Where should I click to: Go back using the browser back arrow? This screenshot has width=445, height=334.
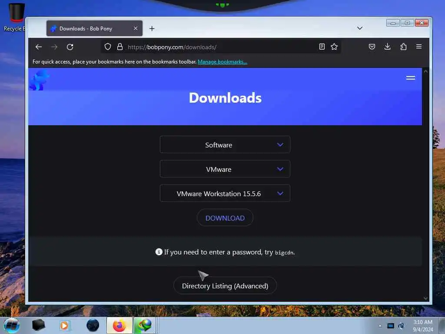(39, 47)
